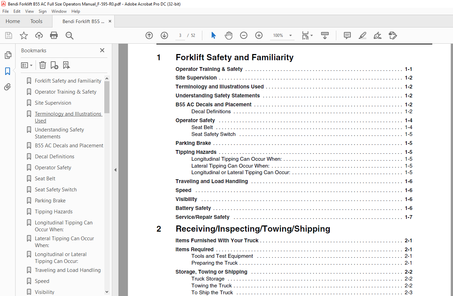Zoom in with plus button
Image resolution: width=453 pixels, height=296 pixels.
(x=259, y=35)
